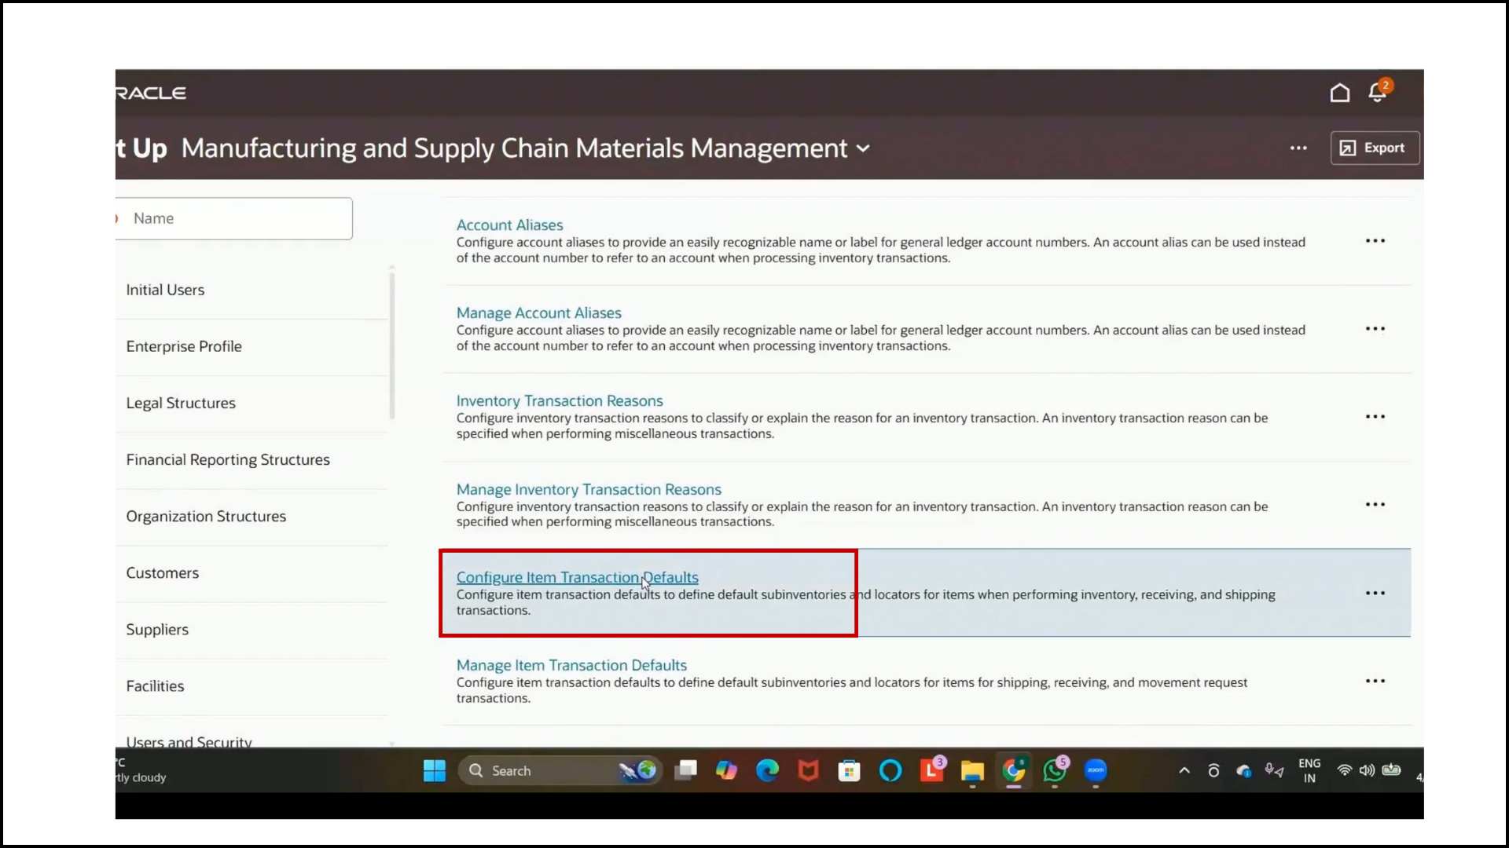Open the Account Aliases task link
1509x848 pixels.
509,225
